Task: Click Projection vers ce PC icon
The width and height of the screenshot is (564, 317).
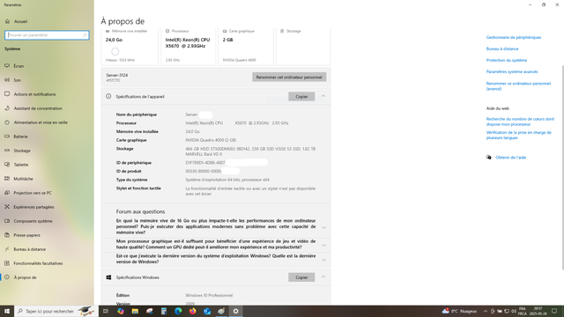Action: [7, 193]
